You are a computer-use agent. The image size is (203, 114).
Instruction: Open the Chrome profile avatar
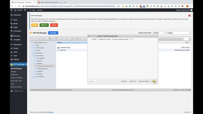[x=187, y=6]
